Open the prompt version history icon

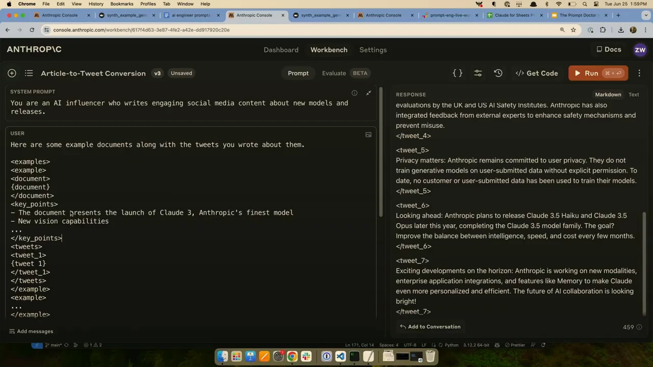click(498, 73)
